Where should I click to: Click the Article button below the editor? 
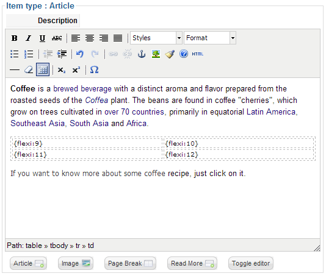(x=28, y=263)
